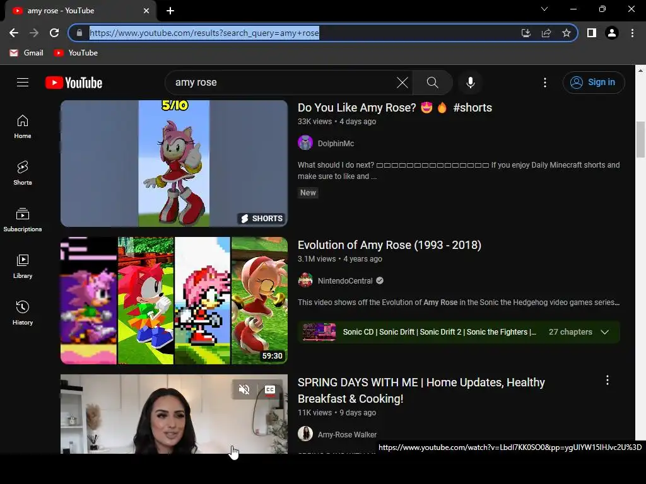Play Evolution of Amy Rose thumbnail
The image size is (646, 484).
pyautogui.click(x=174, y=301)
